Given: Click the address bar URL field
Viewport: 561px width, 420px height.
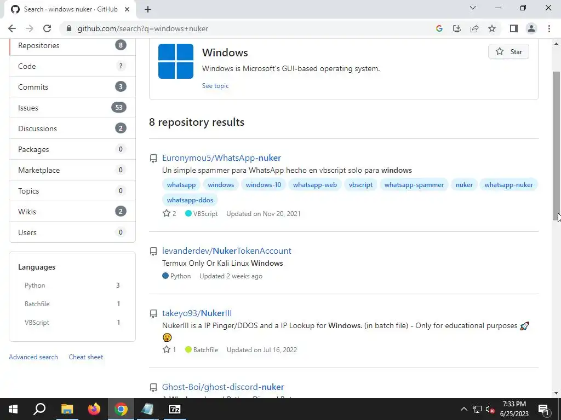Looking at the screenshot, I should coord(247,28).
